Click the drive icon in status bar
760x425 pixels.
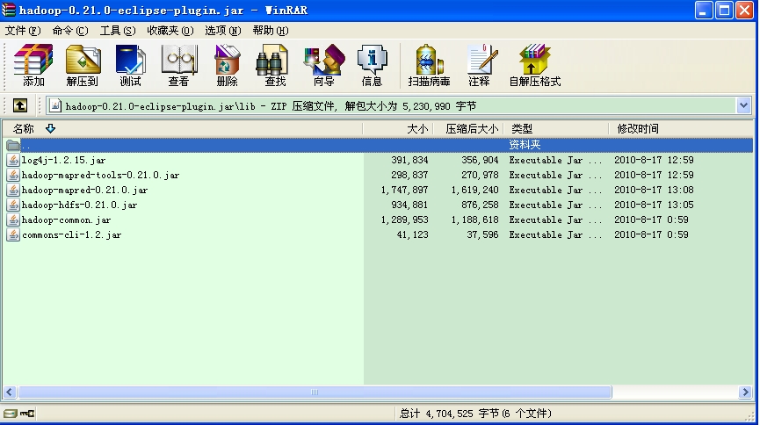[x=11, y=414]
